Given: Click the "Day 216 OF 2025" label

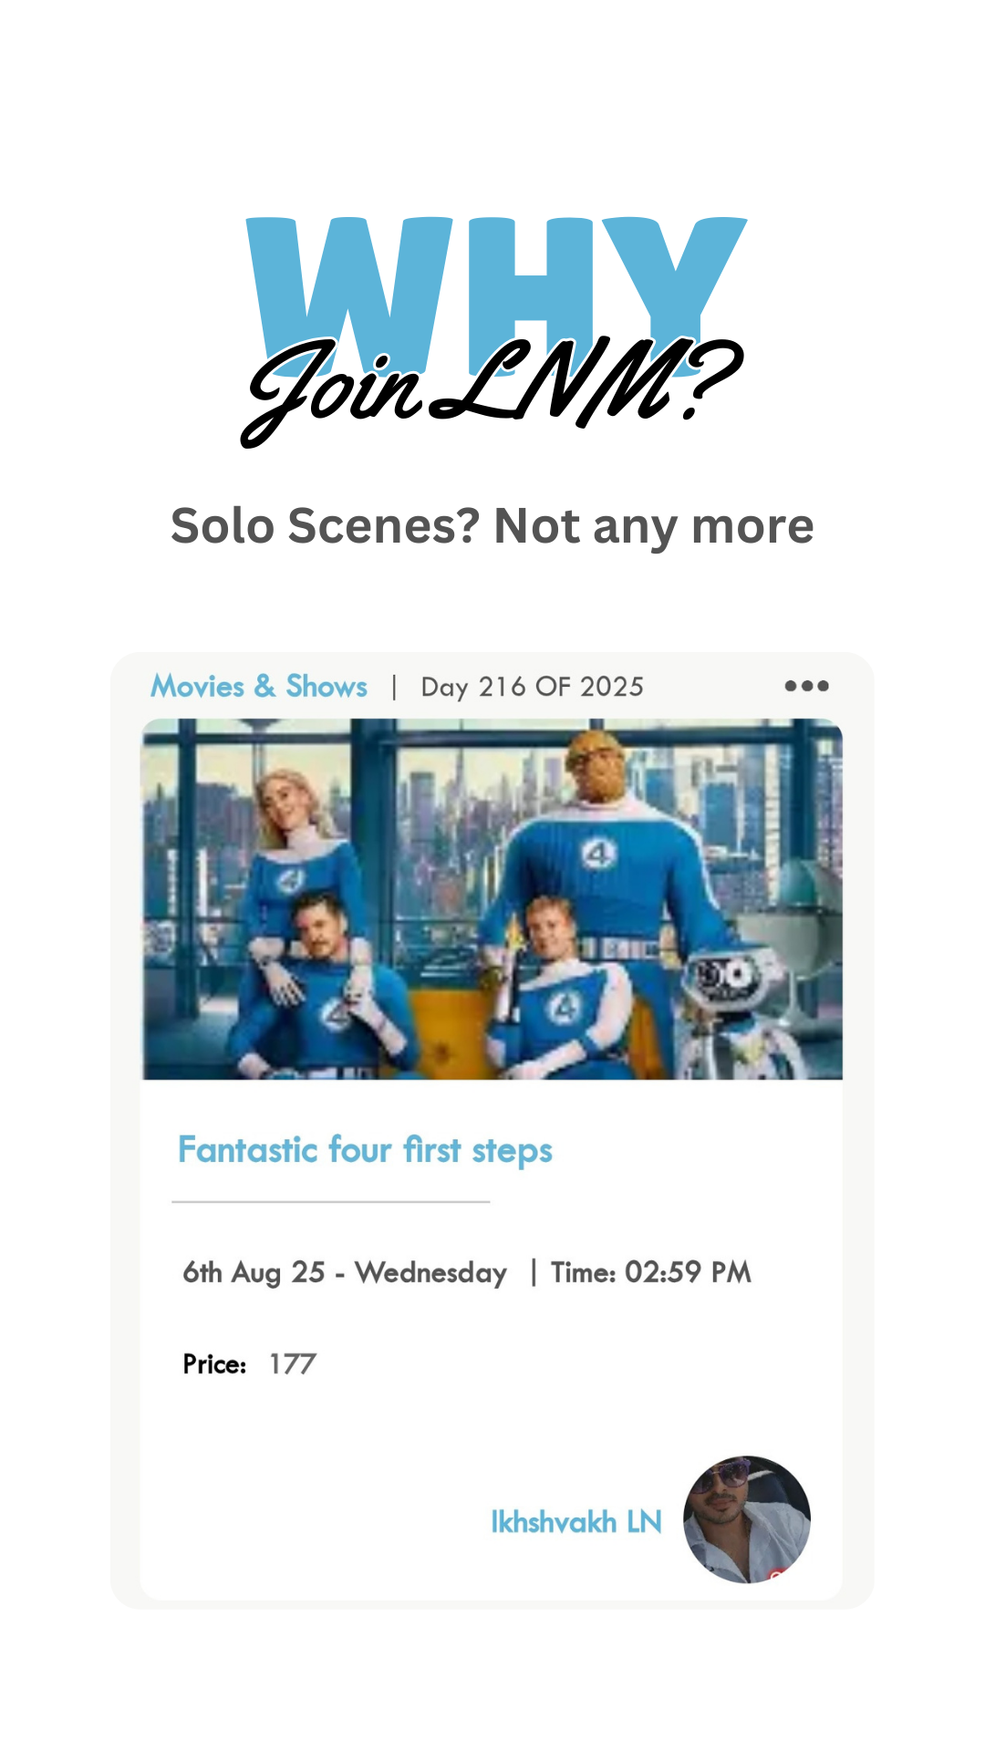Looking at the screenshot, I should (x=532, y=687).
